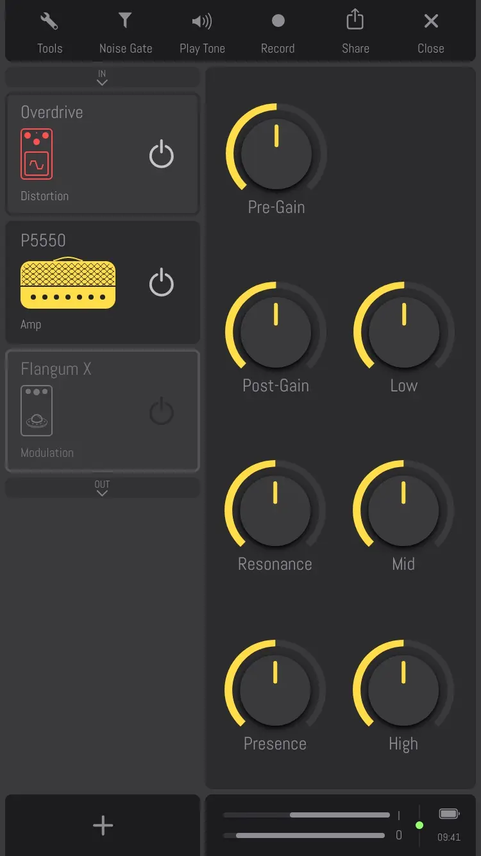This screenshot has width=481, height=856.
Task: Click the Distortion category label
Action: [44, 196]
